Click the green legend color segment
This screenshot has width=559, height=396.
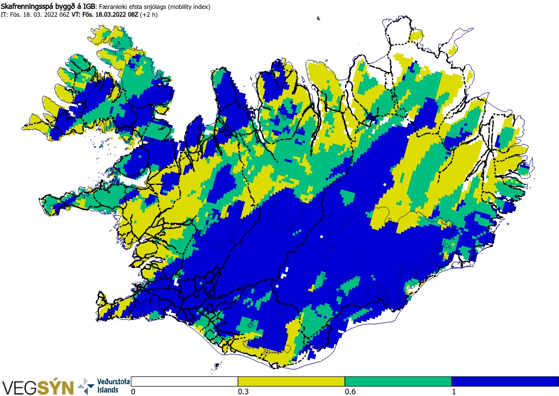click(398, 381)
